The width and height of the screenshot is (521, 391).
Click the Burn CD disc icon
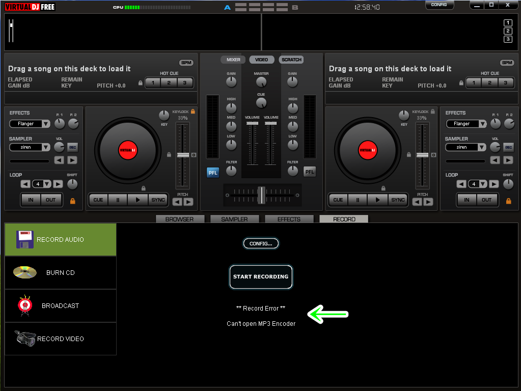pyautogui.click(x=25, y=272)
